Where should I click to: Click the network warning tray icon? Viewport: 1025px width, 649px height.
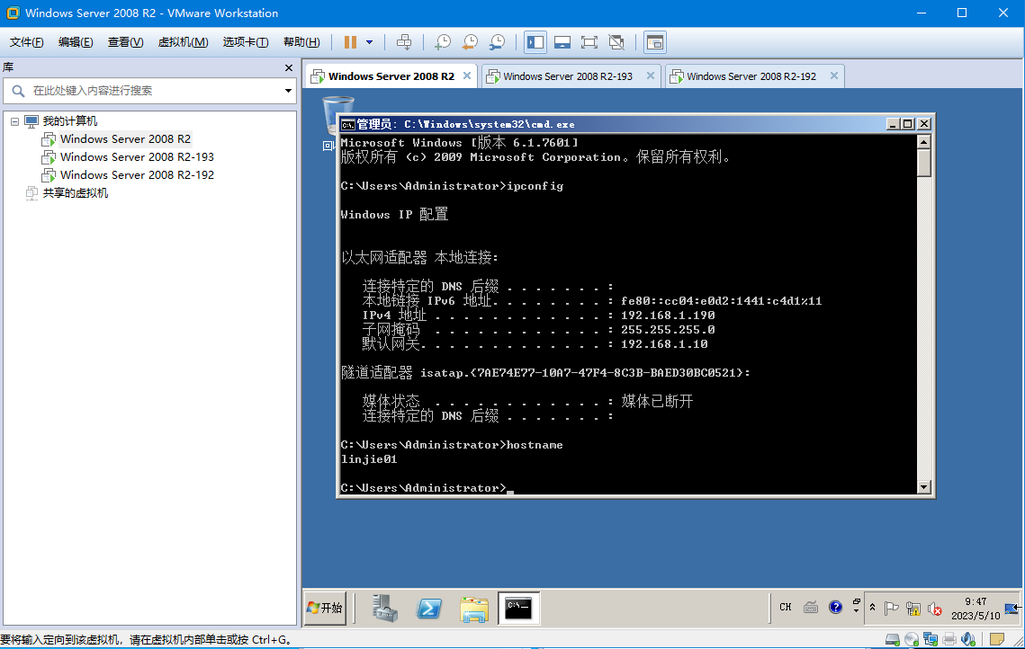(913, 609)
